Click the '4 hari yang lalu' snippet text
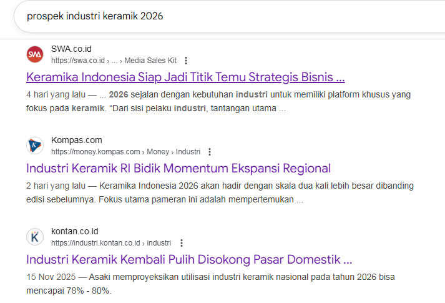The image size is (445, 303). (x=56, y=94)
